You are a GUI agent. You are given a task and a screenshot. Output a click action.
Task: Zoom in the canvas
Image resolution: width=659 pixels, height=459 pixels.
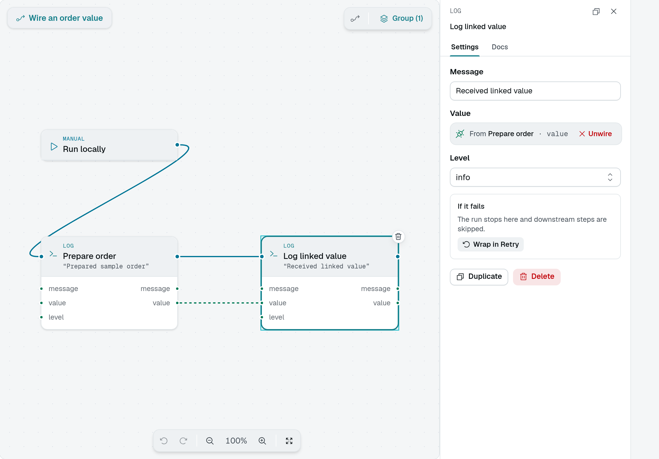262,441
